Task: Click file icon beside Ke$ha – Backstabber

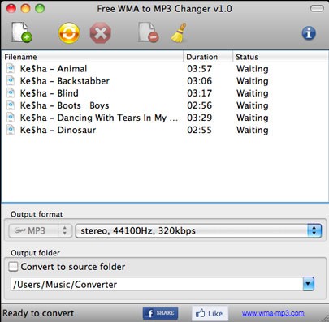Action: [x=11, y=80]
